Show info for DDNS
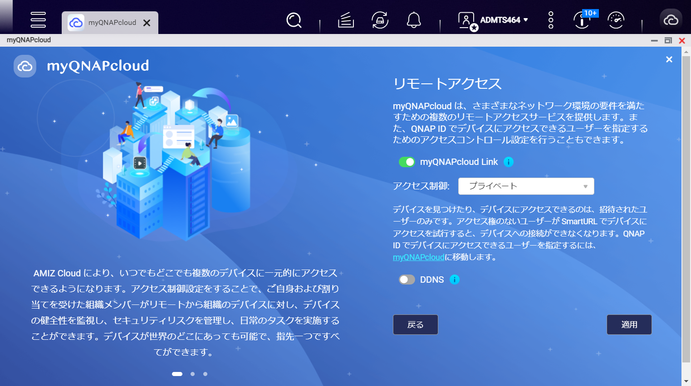The height and width of the screenshot is (386, 691). (x=454, y=280)
